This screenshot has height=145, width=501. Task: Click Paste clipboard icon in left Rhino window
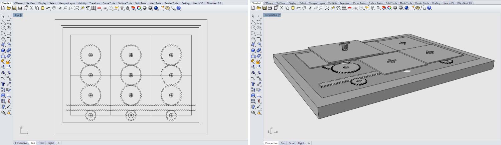point(43,8)
